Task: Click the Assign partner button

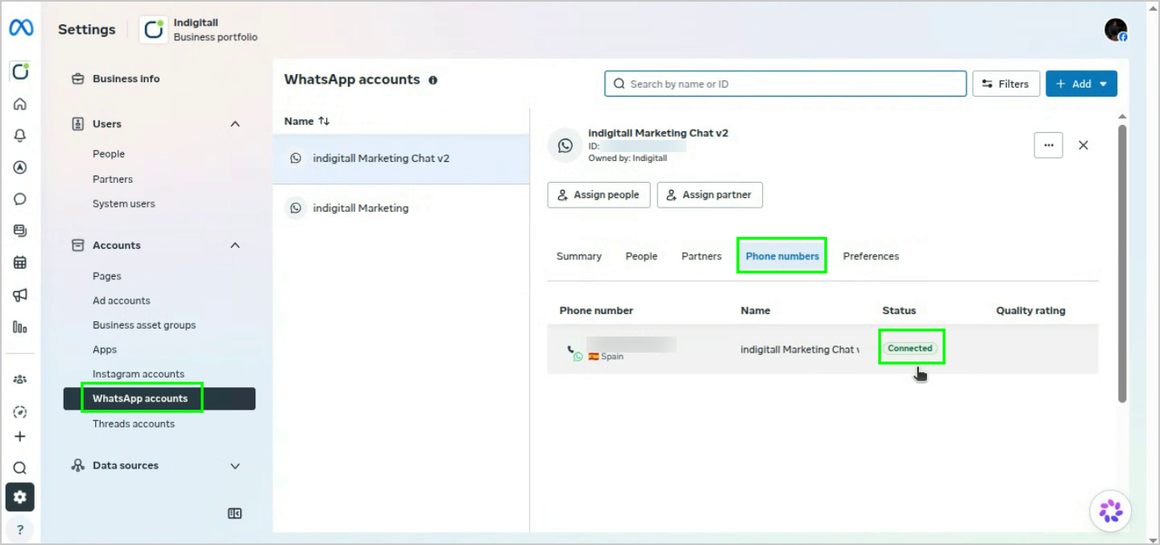Action: [710, 195]
